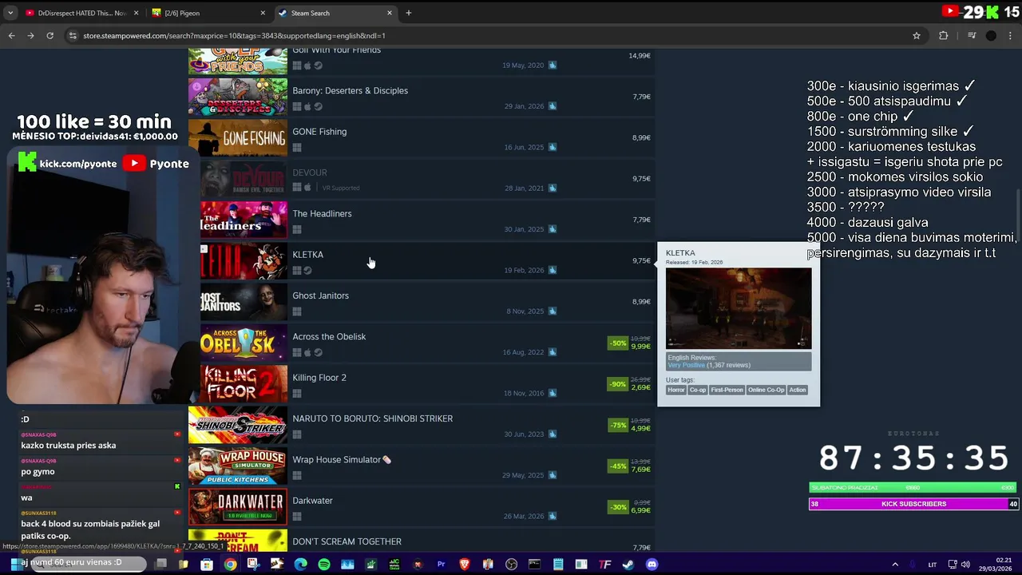The image size is (1022, 575).
Task: Open the tab search dropdown arrow
Action: click(10, 13)
